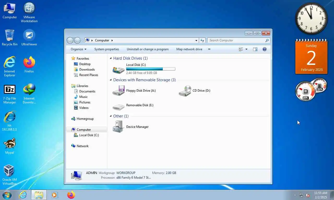This screenshot has width=334, height=200.
Task: Change your view using the view icon
Action: point(241,49)
